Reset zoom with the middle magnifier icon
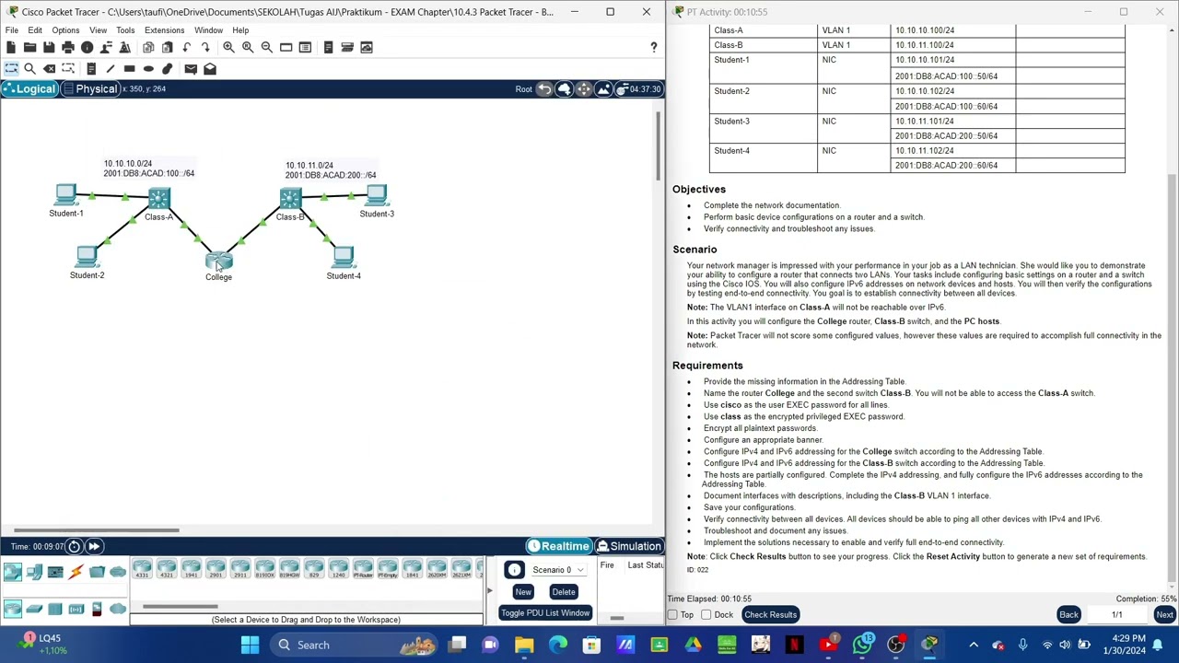 click(x=248, y=47)
